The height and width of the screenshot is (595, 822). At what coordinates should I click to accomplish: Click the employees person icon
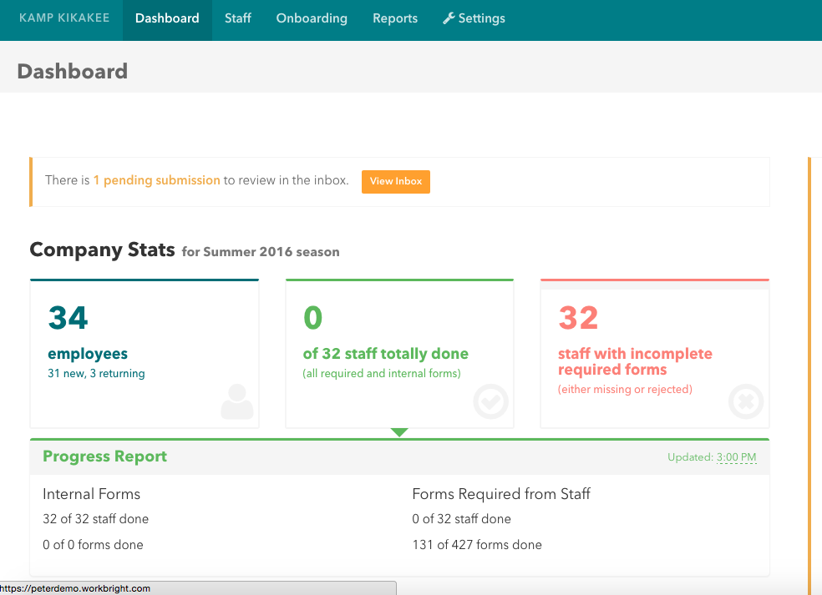pos(236,401)
